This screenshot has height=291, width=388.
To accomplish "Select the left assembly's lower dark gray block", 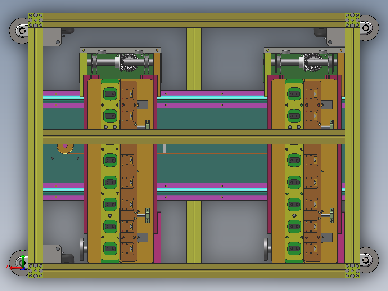I will 143,238.
